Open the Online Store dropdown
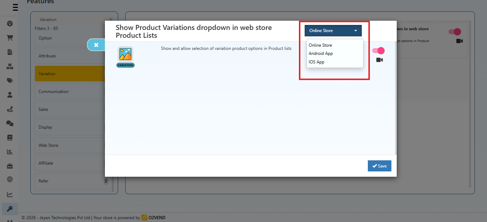Viewport: 487px width, 222px height. pos(333,30)
